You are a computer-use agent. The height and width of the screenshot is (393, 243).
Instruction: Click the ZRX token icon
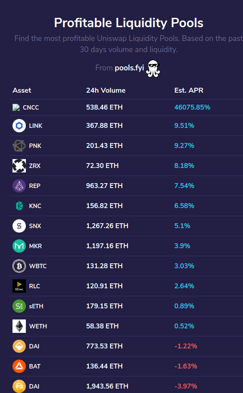pyautogui.click(x=19, y=166)
